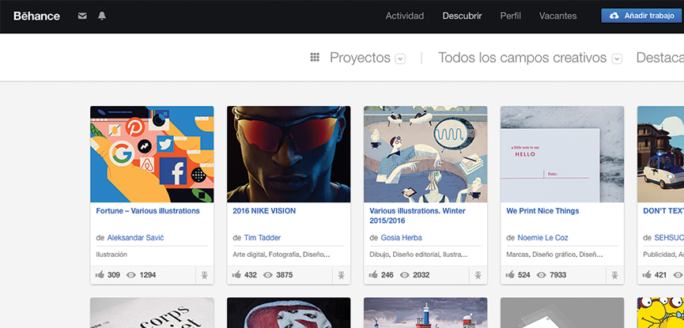Open DON'T TEXT project title link
This screenshot has height=328, width=684.
tap(663, 211)
